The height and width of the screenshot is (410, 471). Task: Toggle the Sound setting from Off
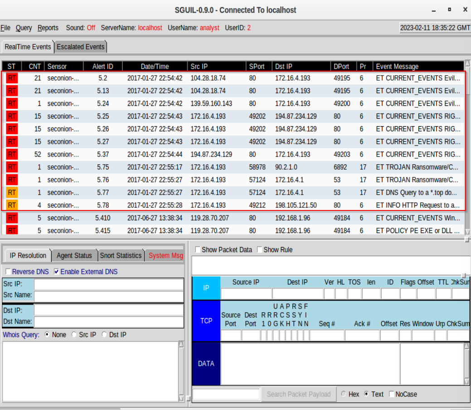[89, 28]
